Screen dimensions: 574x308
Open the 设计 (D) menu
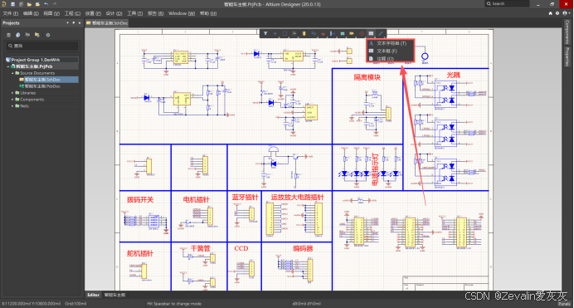pyautogui.click(x=114, y=13)
